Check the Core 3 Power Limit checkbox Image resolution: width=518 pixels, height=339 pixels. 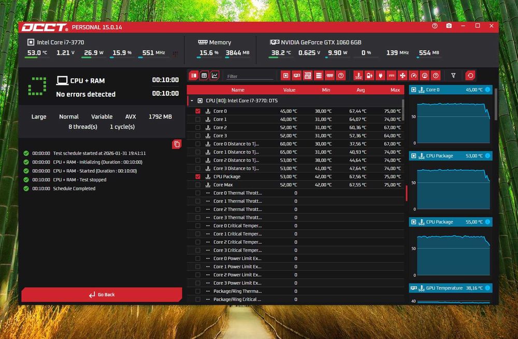pyautogui.click(x=197, y=283)
